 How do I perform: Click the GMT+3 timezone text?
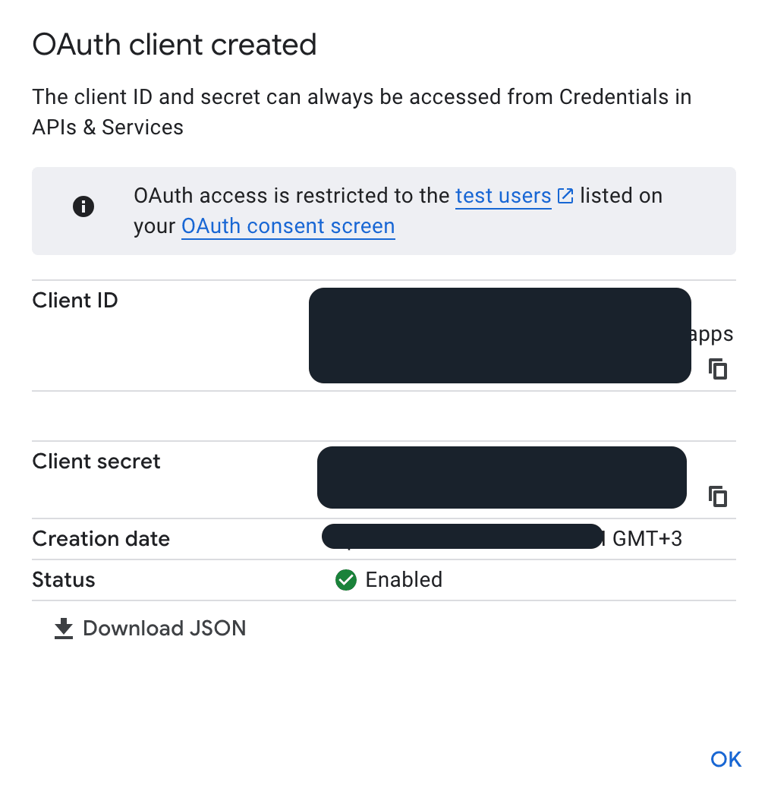click(x=647, y=539)
